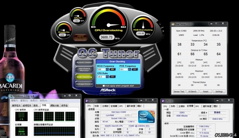Screen dimensions: 239x138
Task: Click the BCLK Frequency field showing 200
Action: pos(102,69)
